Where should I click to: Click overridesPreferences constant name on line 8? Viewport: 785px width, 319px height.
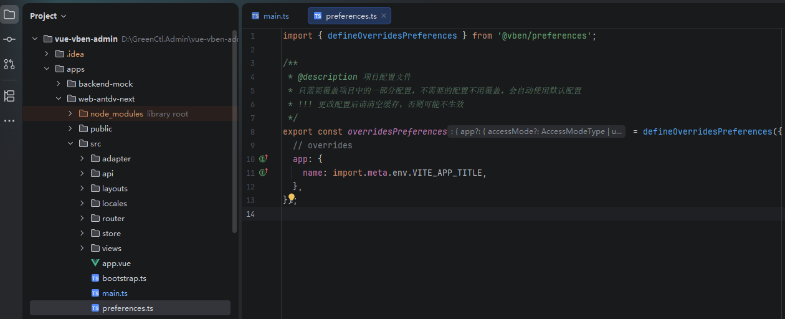(x=397, y=131)
